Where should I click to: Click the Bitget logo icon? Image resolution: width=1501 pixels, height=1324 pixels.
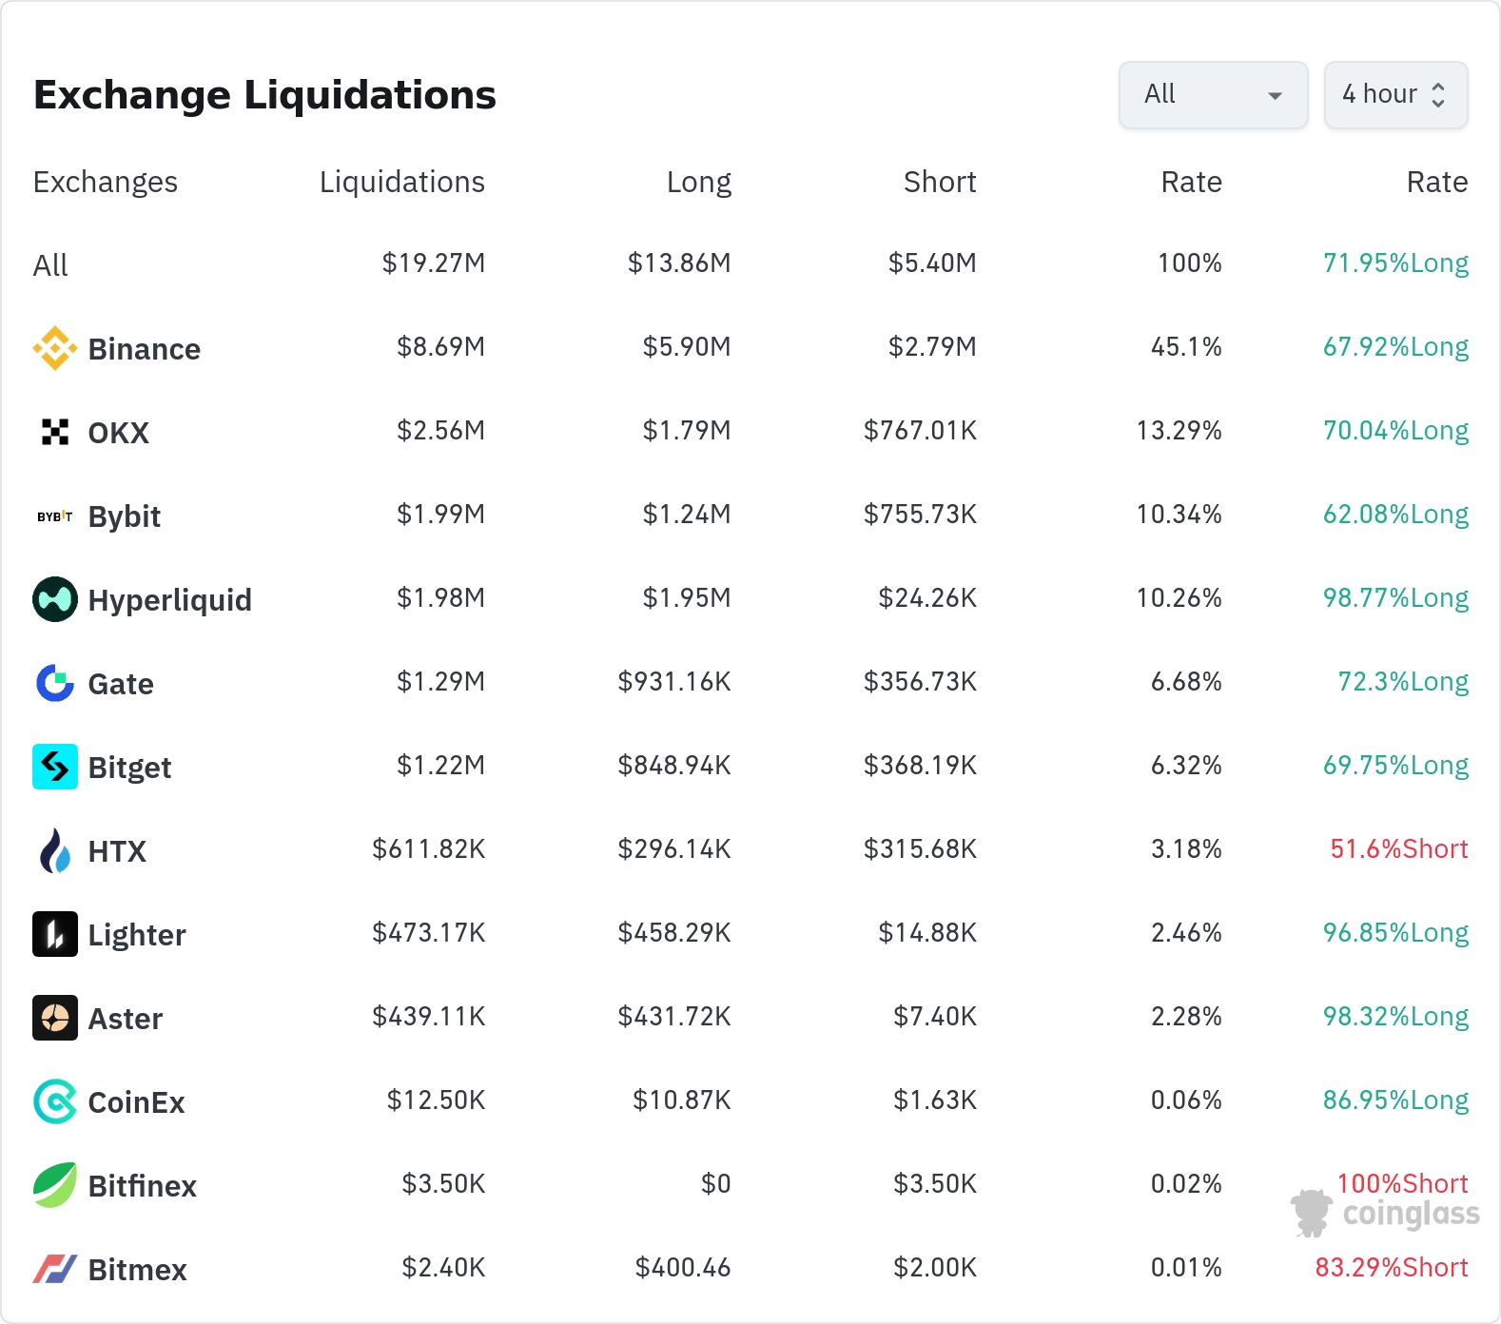[55, 767]
